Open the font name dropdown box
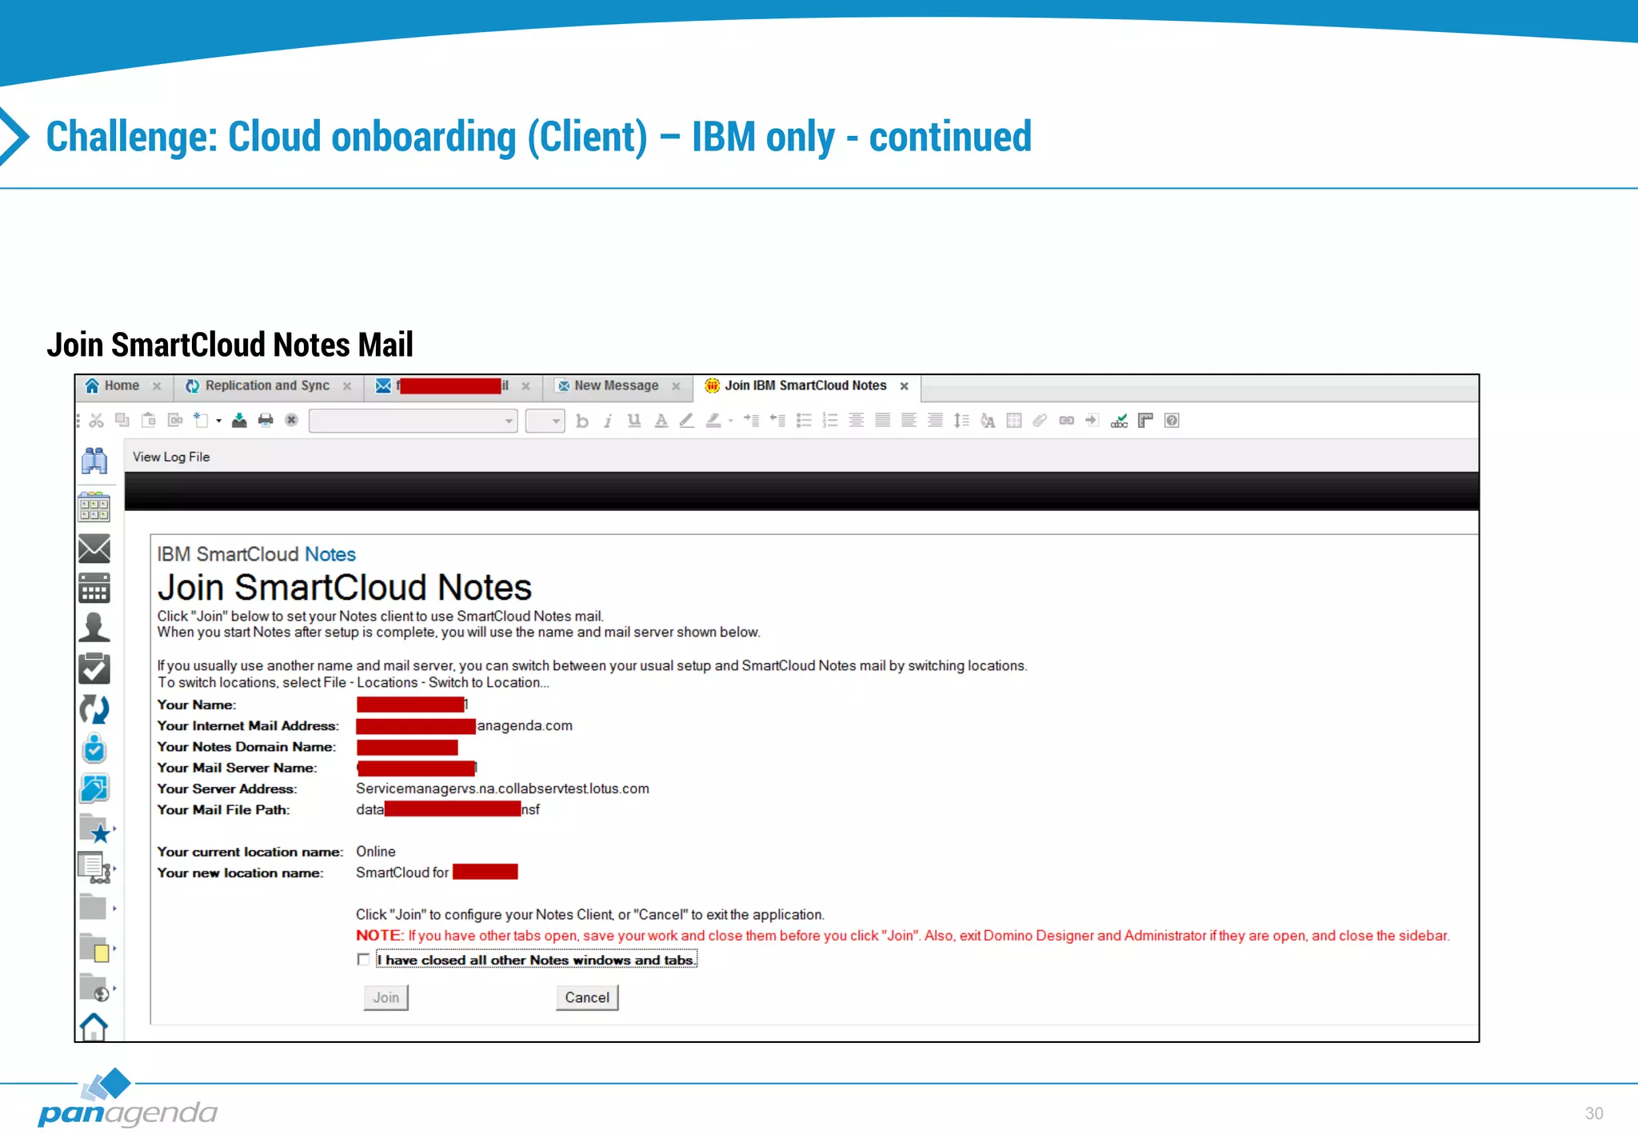The image size is (1638, 1134). pyautogui.click(x=413, y=421)
